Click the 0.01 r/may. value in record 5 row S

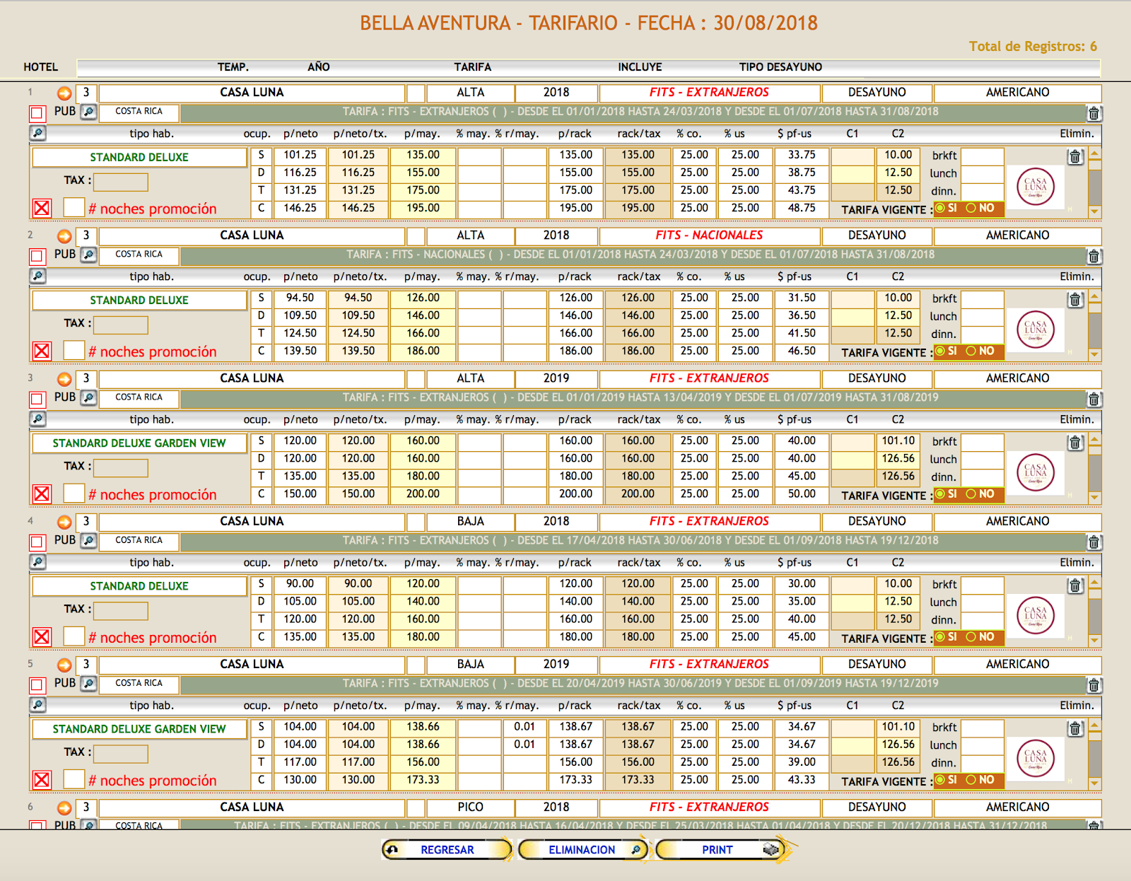pos(525,727)
